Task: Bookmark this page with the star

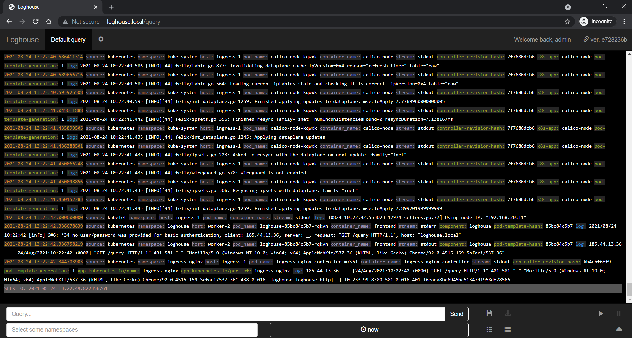Action: point(567,21)
